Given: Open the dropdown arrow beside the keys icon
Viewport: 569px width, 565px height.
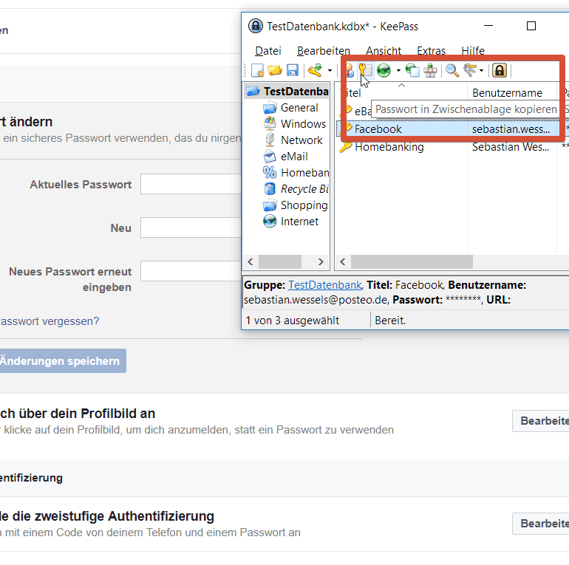Looking at the screenshot, I should 482,71.
